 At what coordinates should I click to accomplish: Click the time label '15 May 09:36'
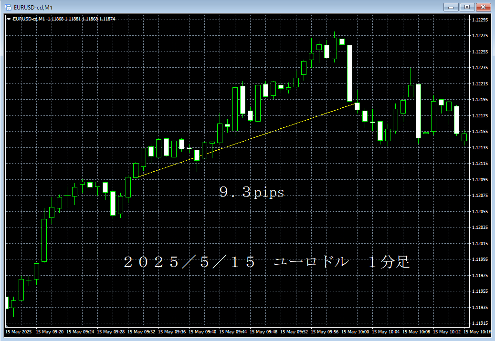tap(172, 332)
